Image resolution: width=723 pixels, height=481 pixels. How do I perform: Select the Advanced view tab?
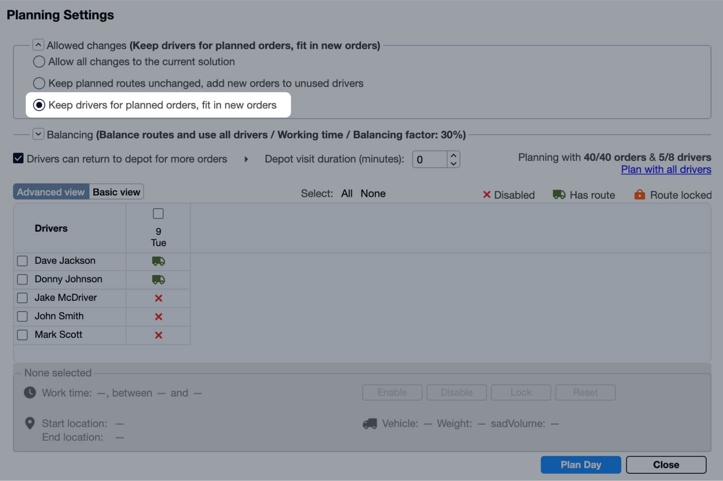[51, 191]
